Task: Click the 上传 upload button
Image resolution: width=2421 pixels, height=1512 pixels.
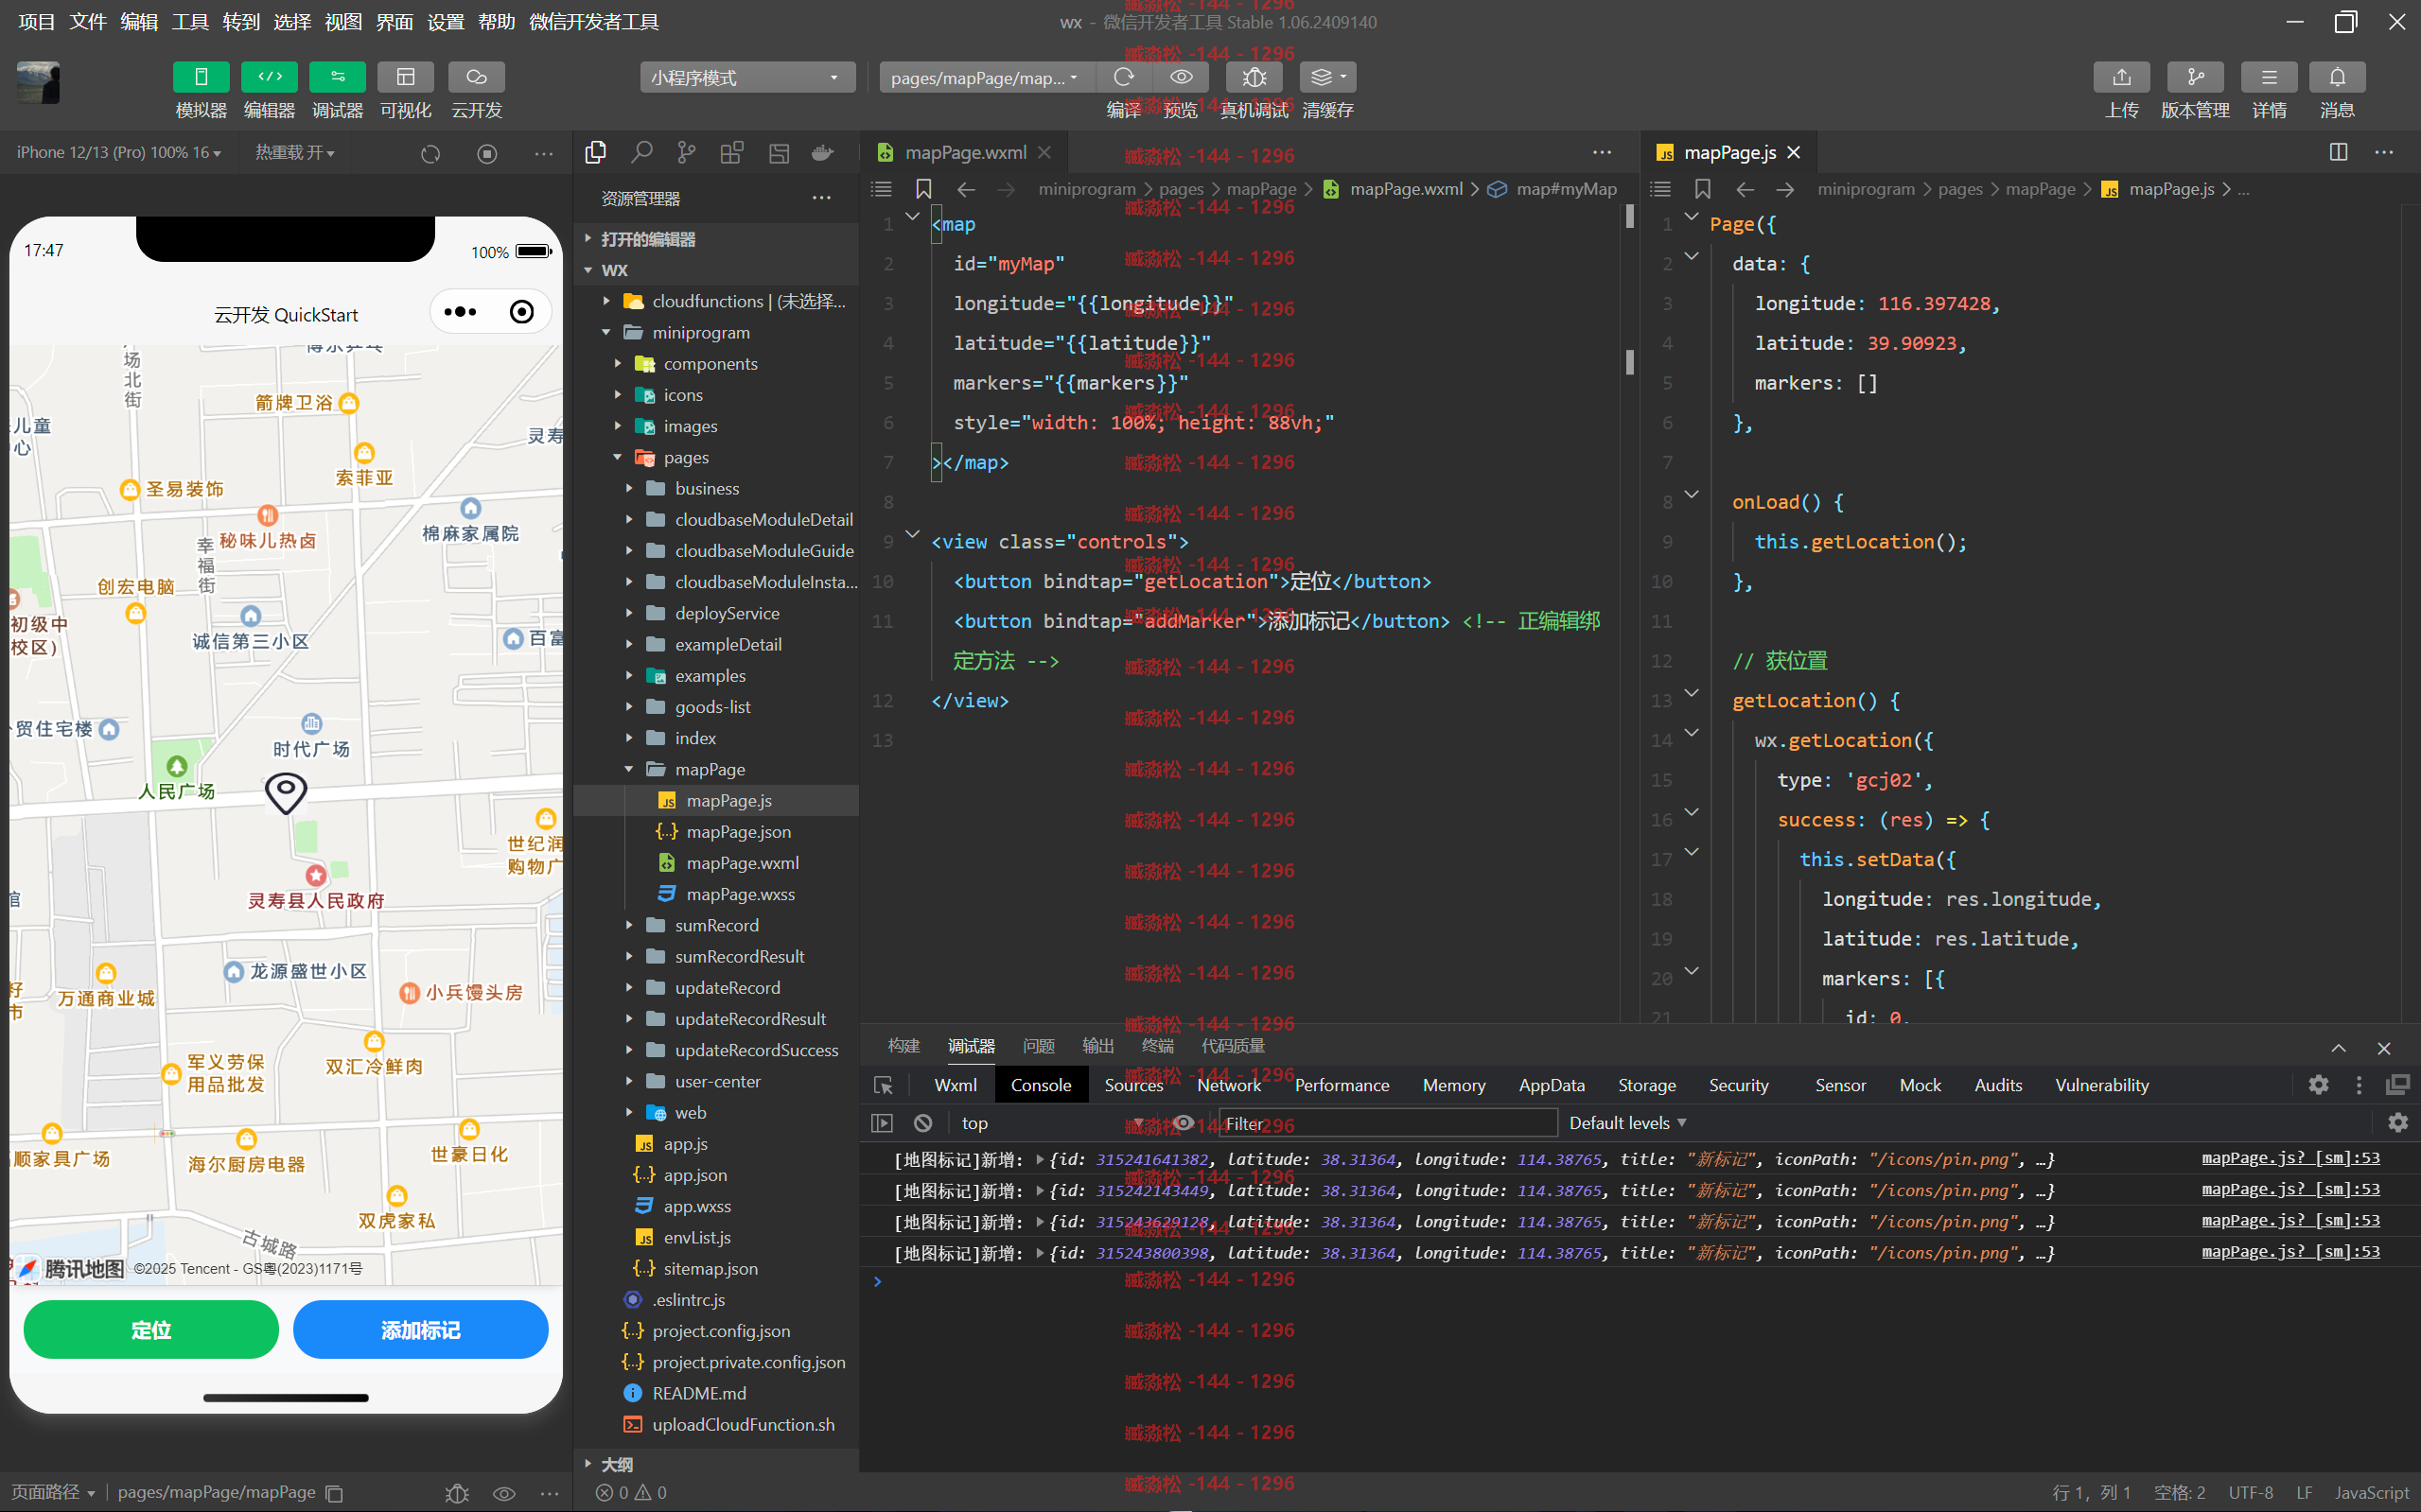Action: pos(2121,77)
